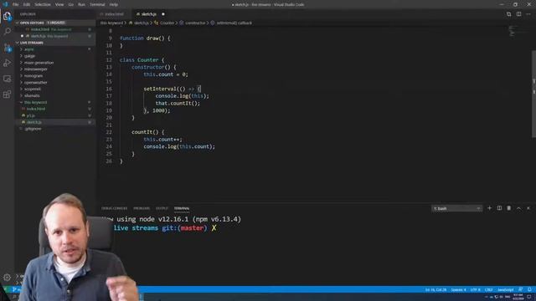
Task: Open the View menu
Action: pyautogui.click(x=59, y=4)
